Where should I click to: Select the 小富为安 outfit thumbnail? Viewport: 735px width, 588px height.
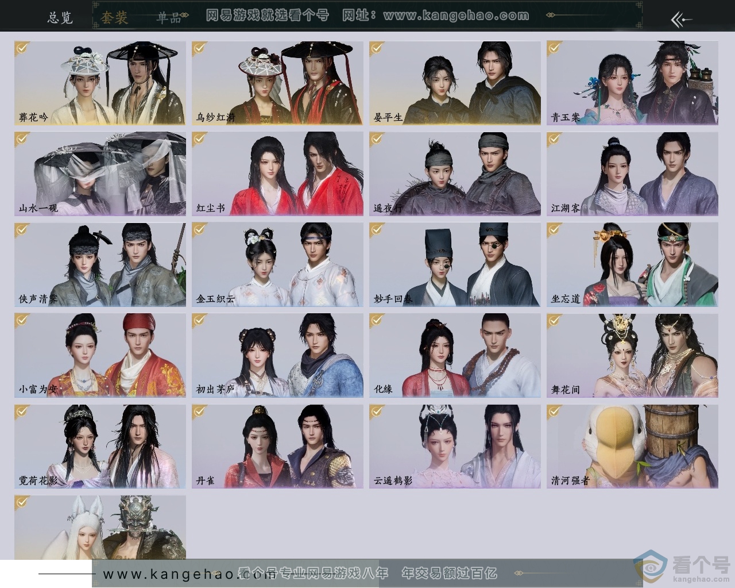point(100,355)
